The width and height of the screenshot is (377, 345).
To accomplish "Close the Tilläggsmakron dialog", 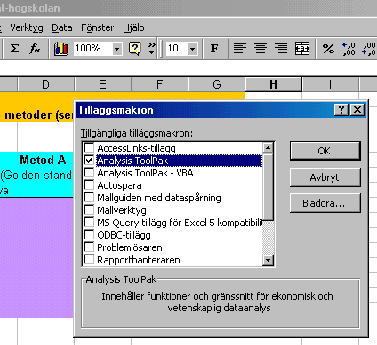I will point(357,110).
